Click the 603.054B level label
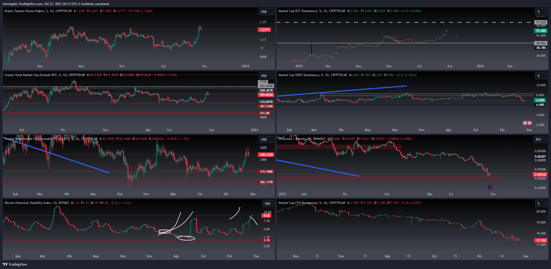This screenshot has height=269, width=551. (x=267, y=86)
